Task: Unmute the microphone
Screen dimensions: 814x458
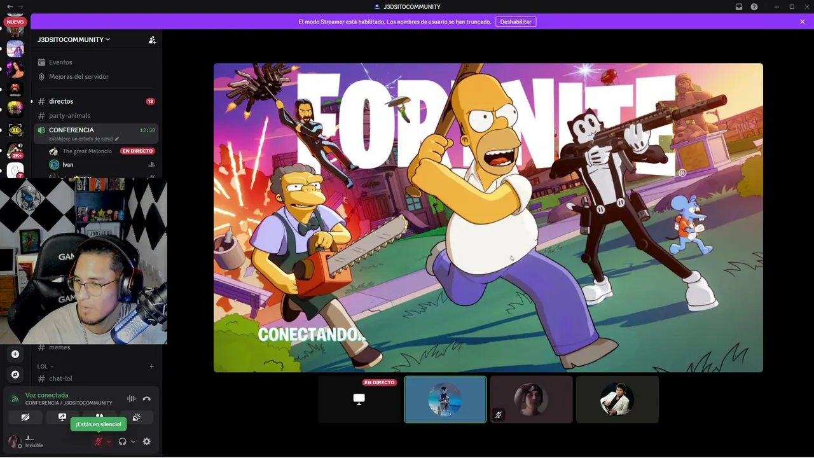Action: tap(98, 441)
